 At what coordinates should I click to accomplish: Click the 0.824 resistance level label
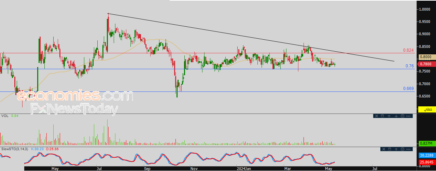point(408,50)
